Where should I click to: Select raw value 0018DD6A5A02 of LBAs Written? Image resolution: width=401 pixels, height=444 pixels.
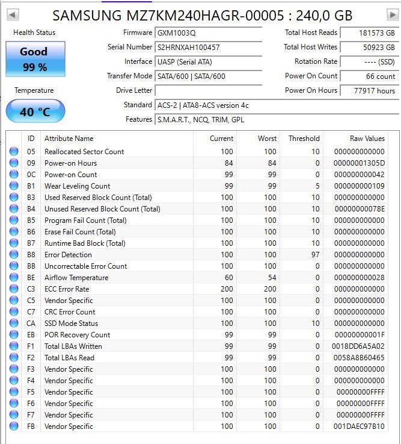(358, 346)
